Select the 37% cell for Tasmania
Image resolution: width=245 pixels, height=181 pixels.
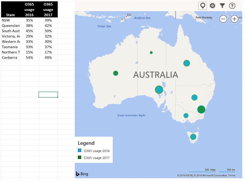tap(48, 47)
